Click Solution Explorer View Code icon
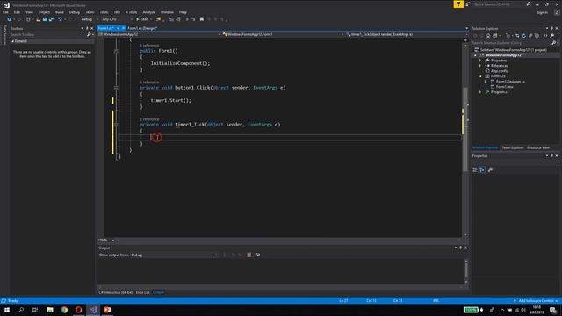This screenshot has width=562, height=316. 545,36
